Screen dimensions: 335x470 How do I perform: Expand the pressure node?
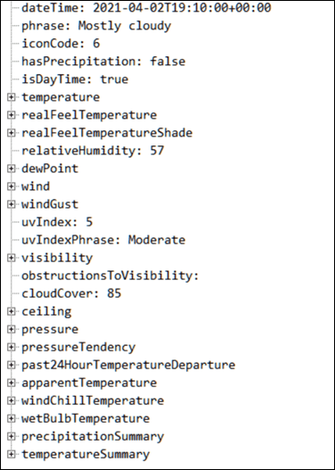click(x=11, y=329)
